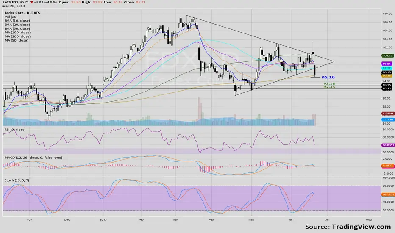
Task: Click the green 93.18 annotation
Action: pyautogui.click(x=329, y=83)
